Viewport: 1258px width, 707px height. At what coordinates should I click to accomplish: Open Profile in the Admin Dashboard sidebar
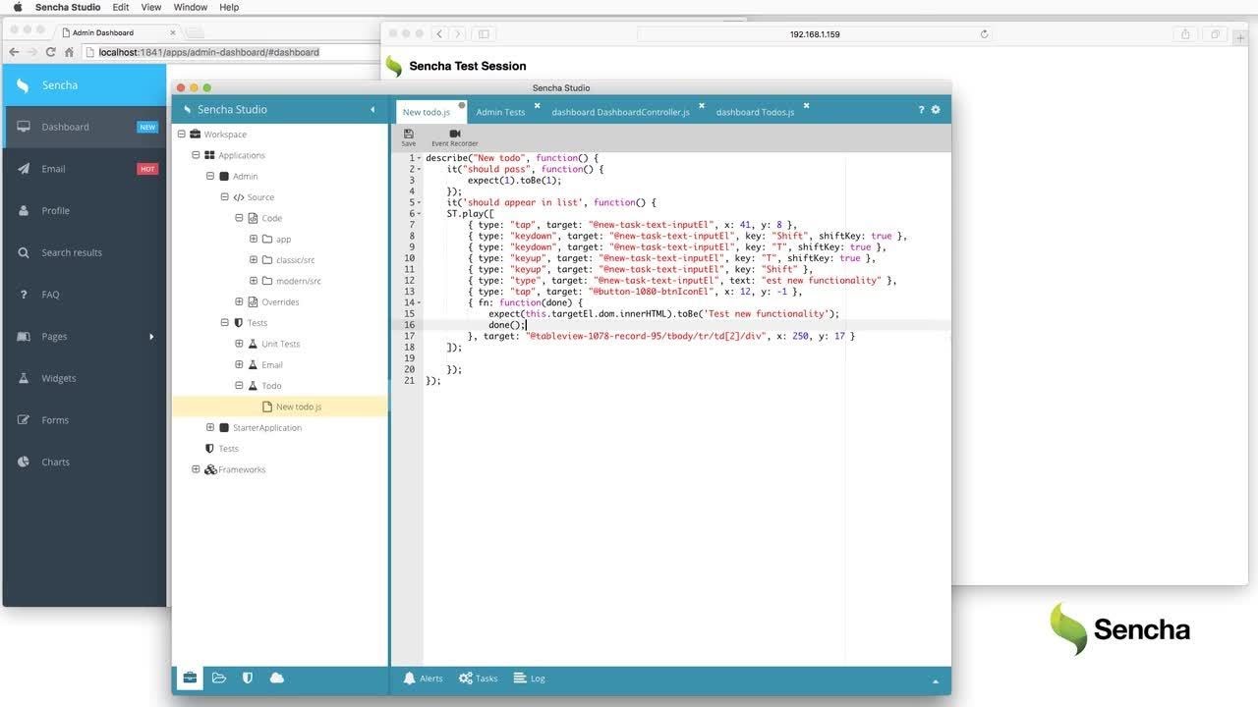[x=85, y=210]
